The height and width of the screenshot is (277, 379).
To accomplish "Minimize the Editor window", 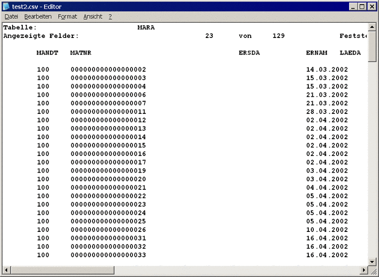I will coord(353,7).
